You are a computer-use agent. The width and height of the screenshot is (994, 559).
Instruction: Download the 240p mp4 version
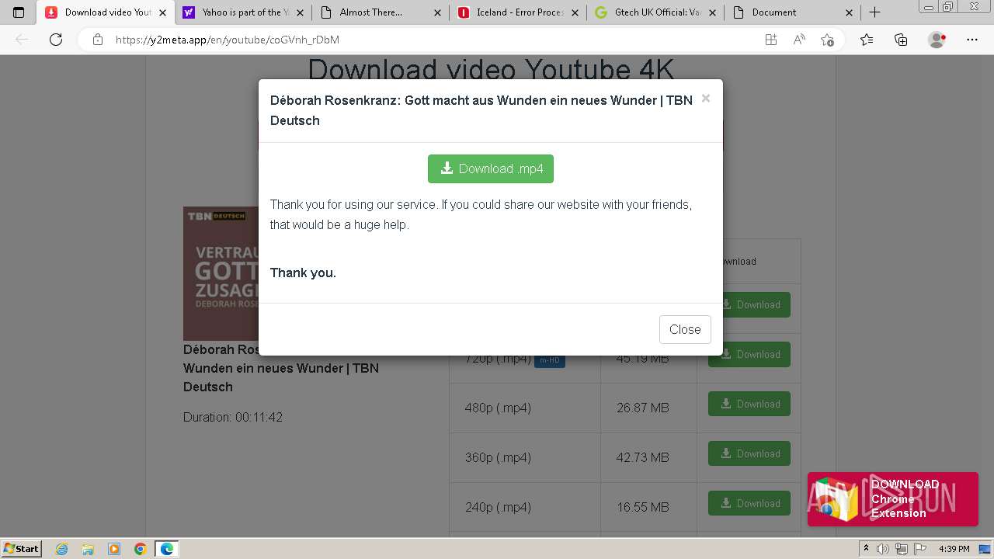pos(749,503)
